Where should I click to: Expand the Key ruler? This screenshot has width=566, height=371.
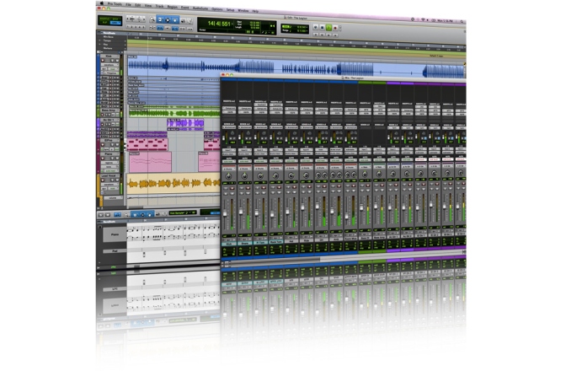(x=99, y=45)
